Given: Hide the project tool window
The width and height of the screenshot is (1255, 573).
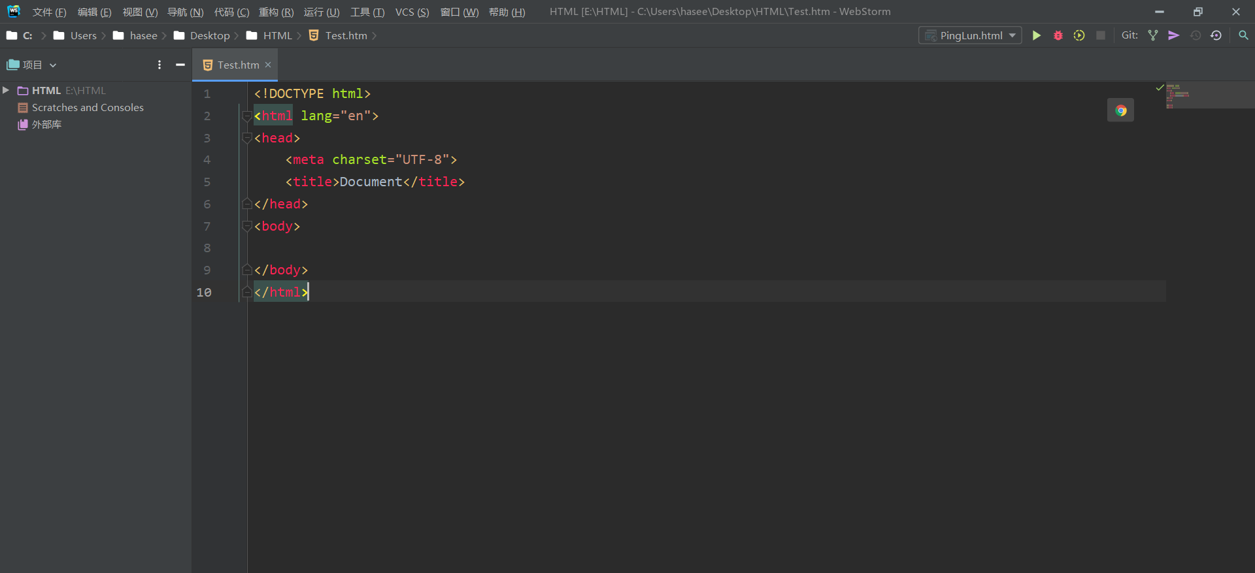Looking at the screenshot, I should pyautogui.click(x=180, y=65).
